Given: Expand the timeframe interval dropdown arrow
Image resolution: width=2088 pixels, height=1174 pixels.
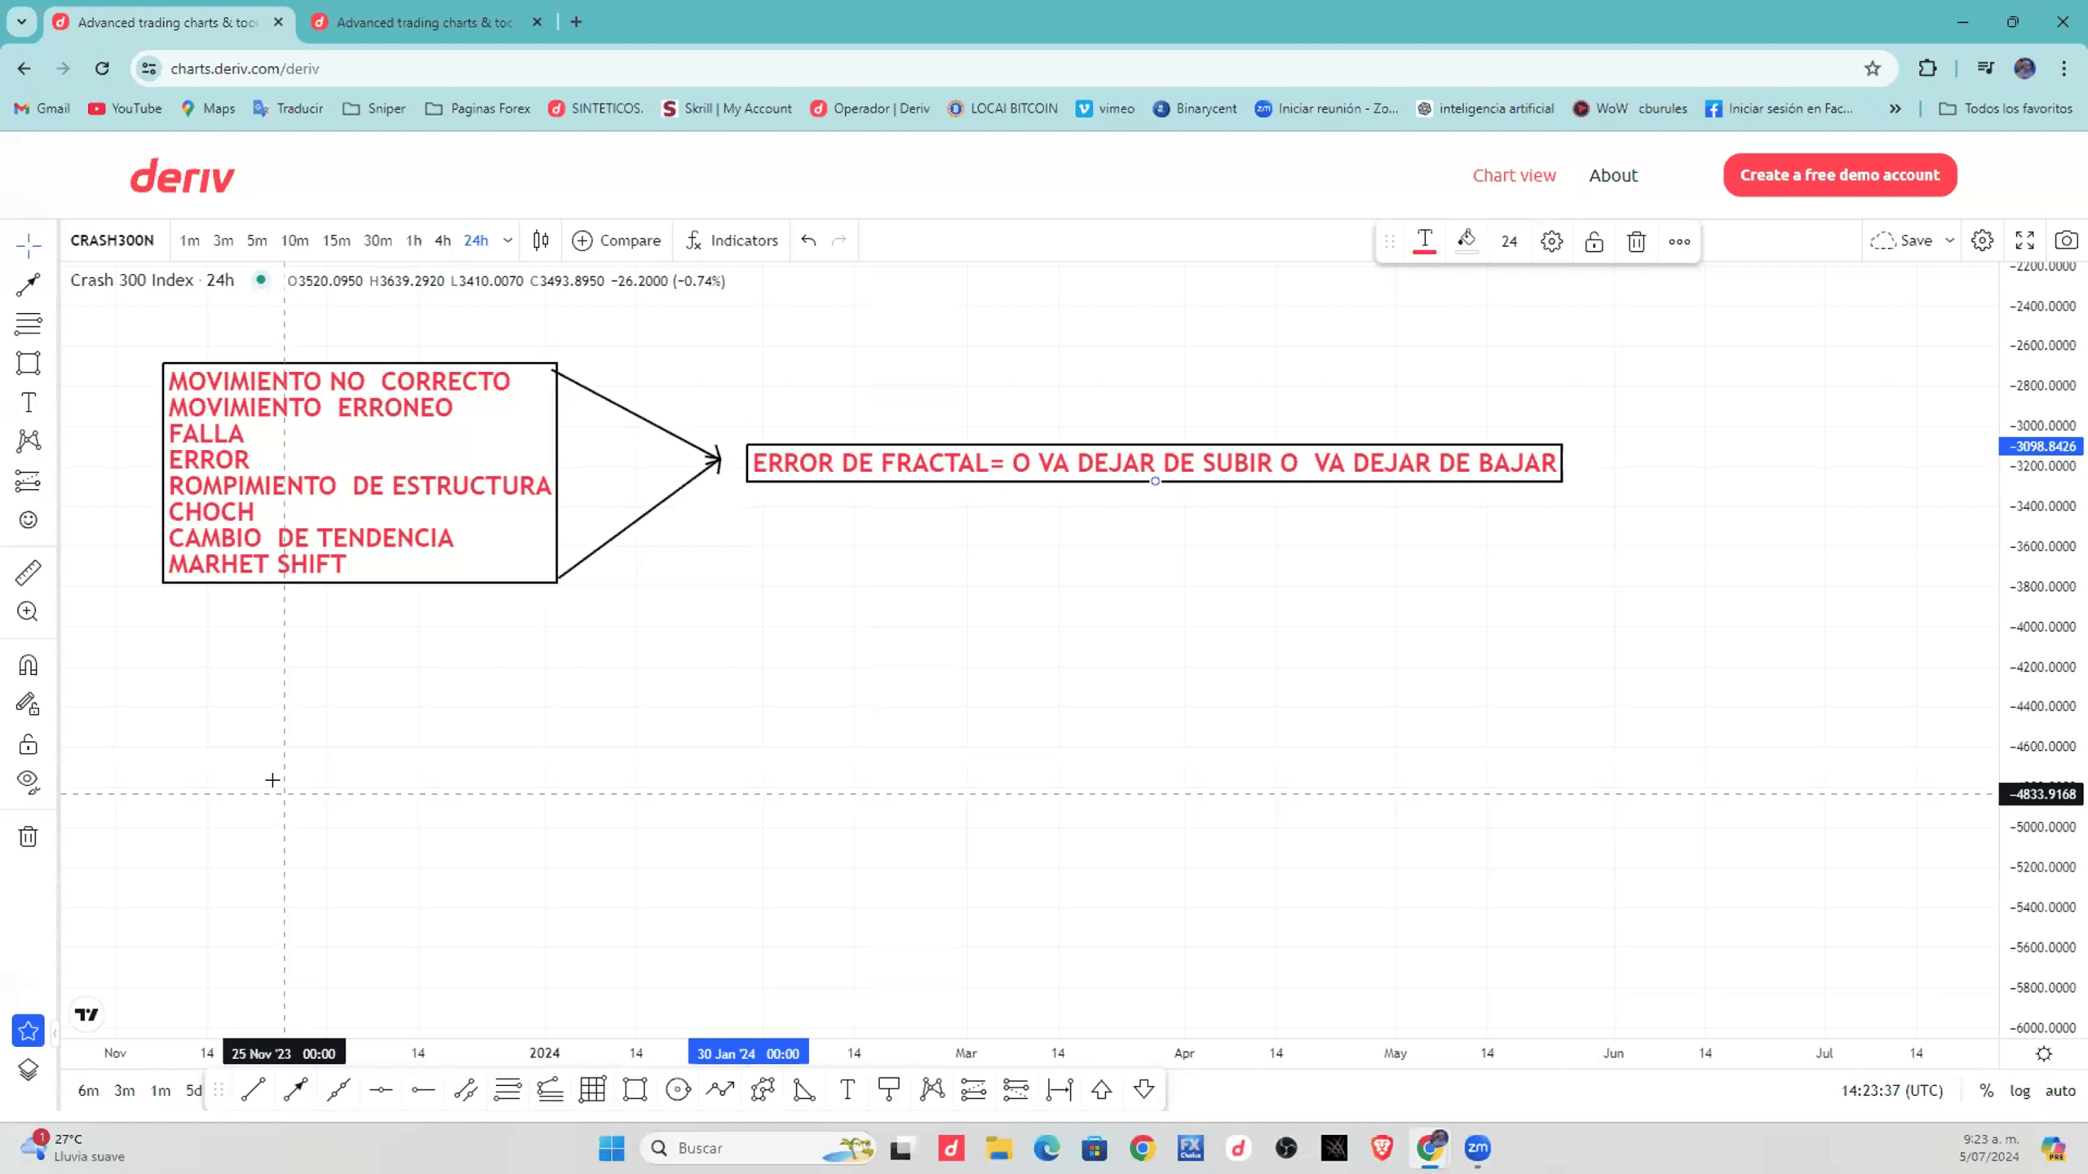Looking at the screenshot, I should coord(507,241).
